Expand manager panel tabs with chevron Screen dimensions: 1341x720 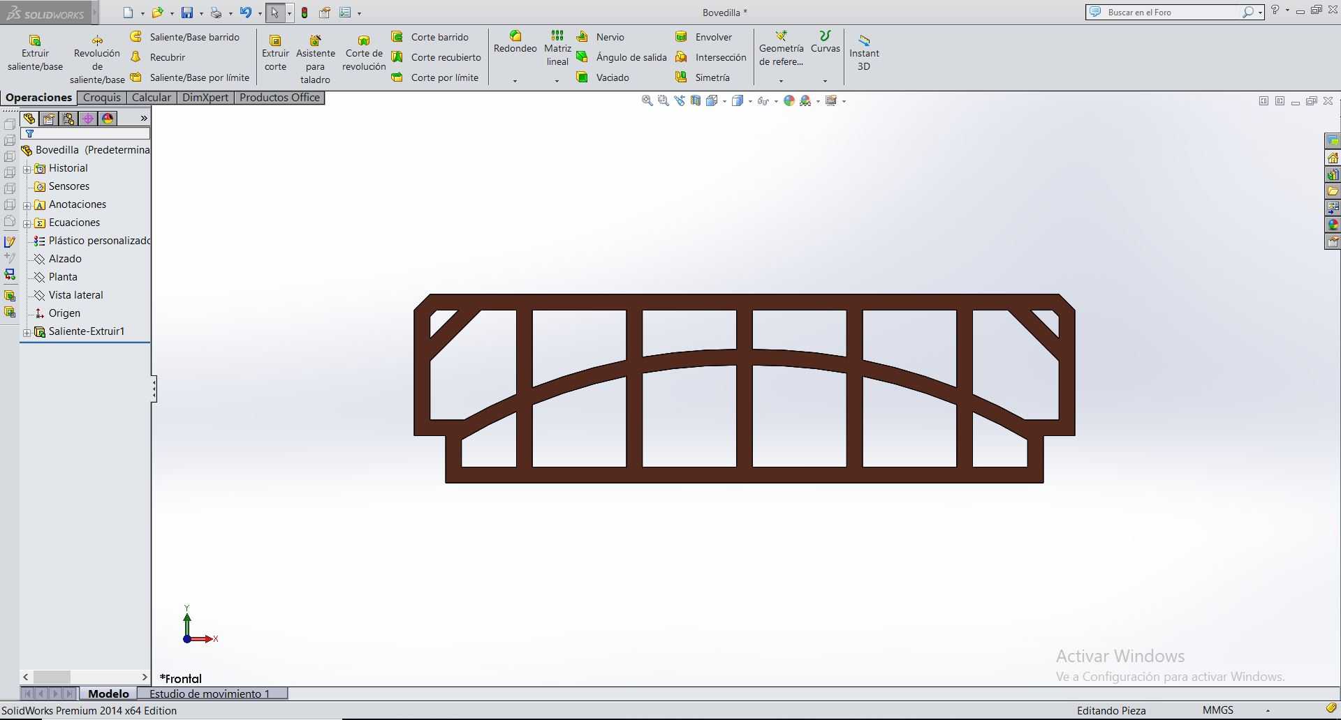click(144, 119)
